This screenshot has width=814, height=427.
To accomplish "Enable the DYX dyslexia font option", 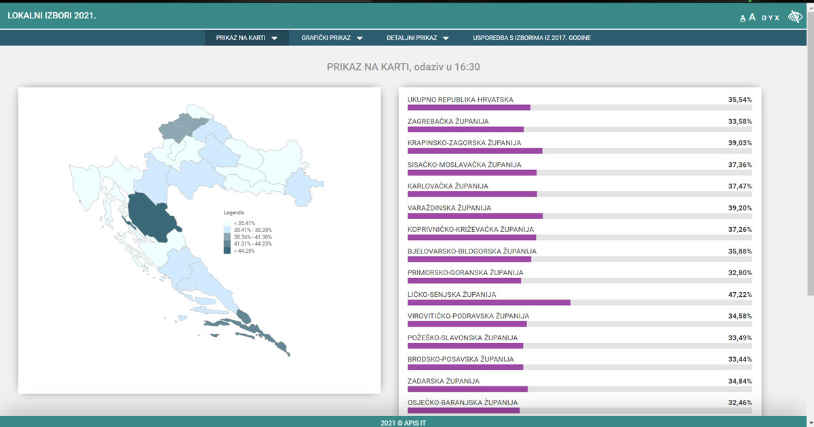I will tap(771, 18).
